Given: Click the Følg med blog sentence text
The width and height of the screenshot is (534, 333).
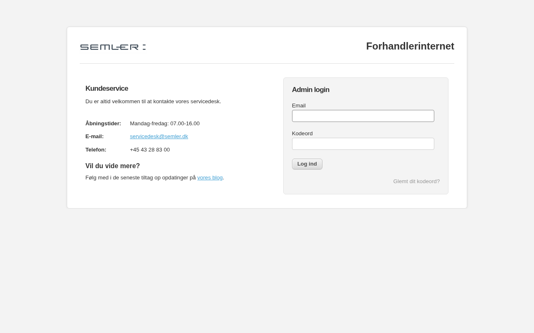Looking at the screenshot, I should (141, 178).
